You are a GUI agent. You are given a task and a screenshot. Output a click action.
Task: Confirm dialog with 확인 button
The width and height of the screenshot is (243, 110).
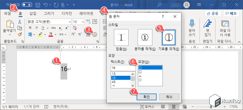pos(146,97)
